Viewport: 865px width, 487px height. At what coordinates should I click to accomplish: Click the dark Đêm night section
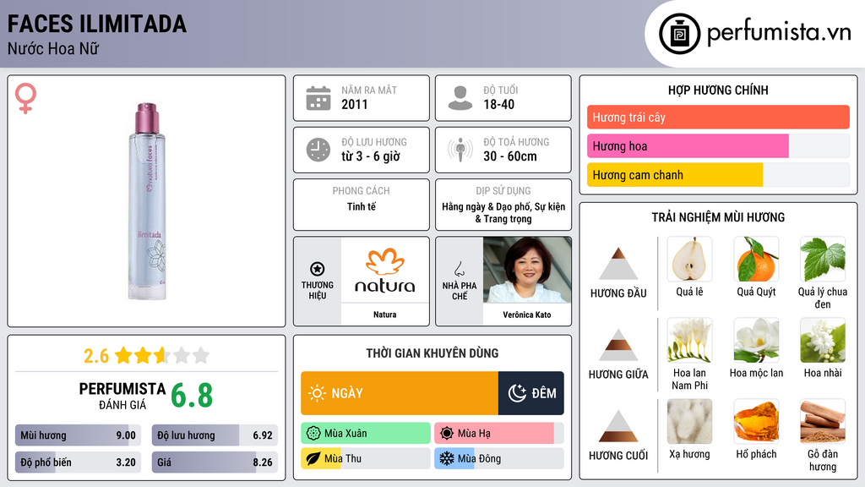[531, 393]
